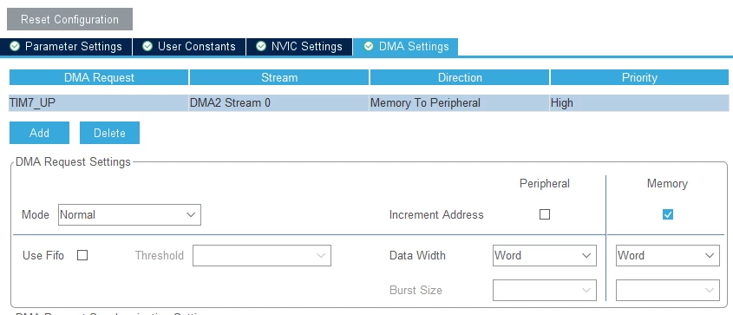Click the Reset Configuration button
Viewport: 733px width, 315px height.
(69, 19)
